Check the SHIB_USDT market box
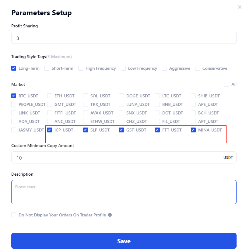This screenshot has height=249, width=246. click(x=193, y=96)
